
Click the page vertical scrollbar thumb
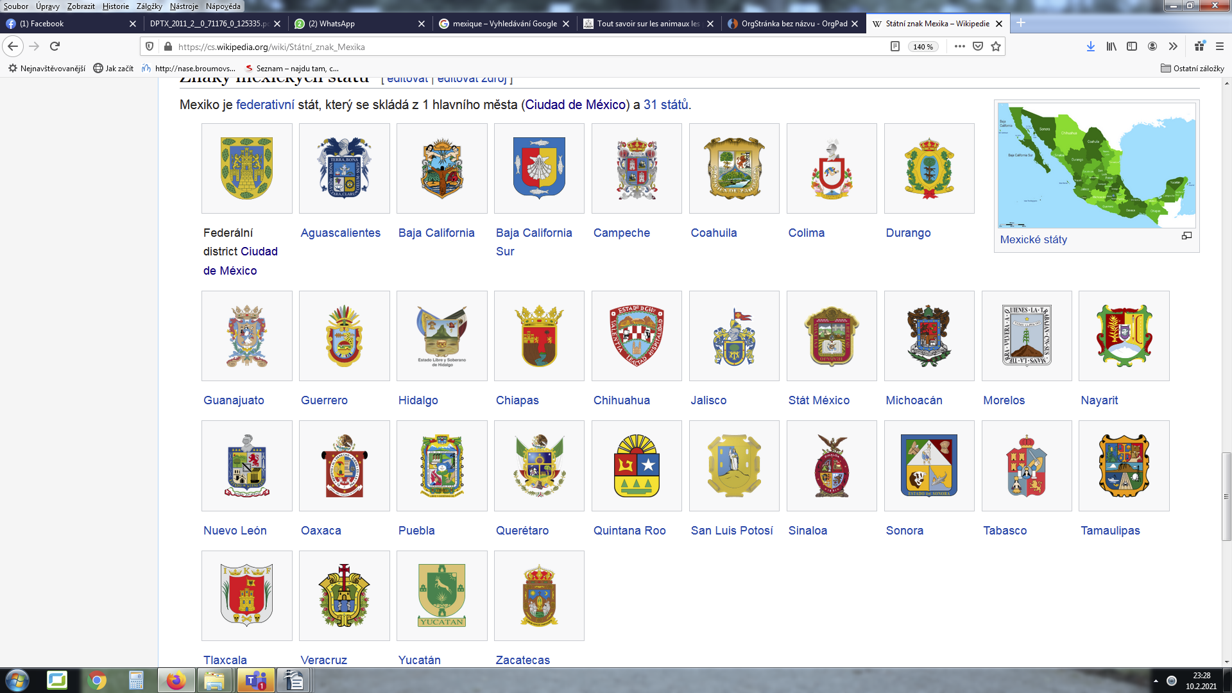click(x=1226, y=496)
